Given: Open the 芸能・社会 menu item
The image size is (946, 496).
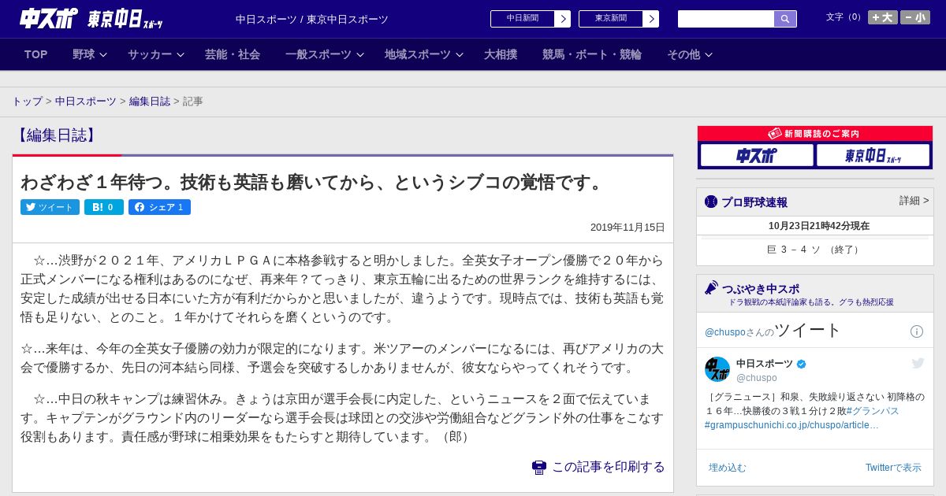Looking at the screenshot, I should point(233,54).
